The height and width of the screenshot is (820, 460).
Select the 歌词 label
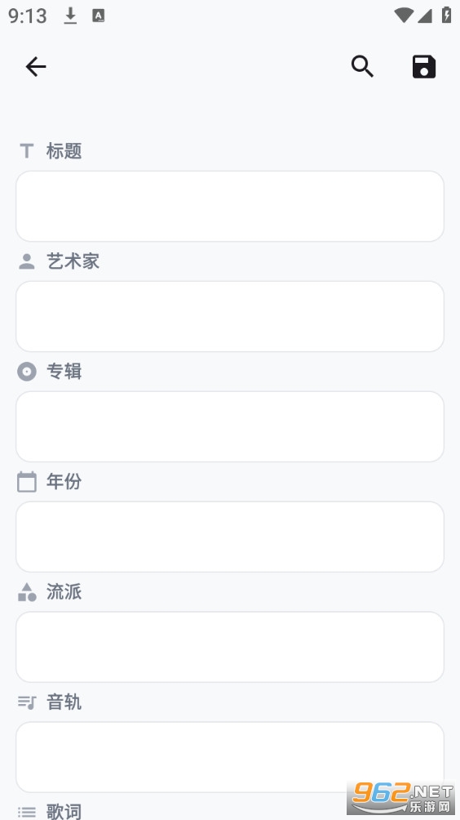64,812
